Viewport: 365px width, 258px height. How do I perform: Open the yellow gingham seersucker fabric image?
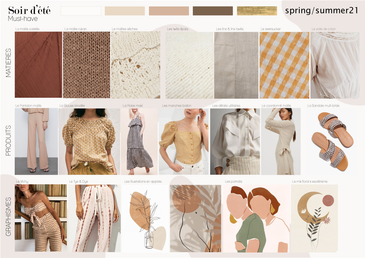284,65
